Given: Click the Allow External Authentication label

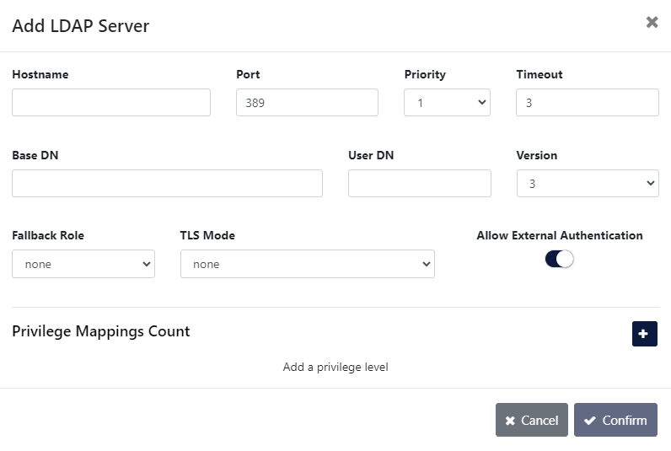Looking at the screenshot, I should coord(559,235).
